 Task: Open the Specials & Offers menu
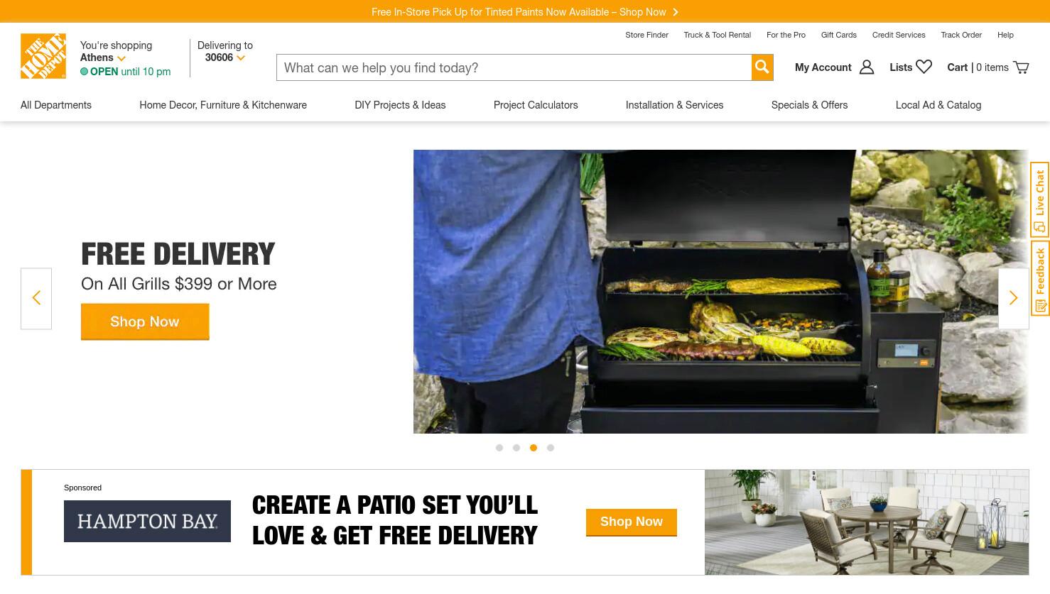(809, 105)
